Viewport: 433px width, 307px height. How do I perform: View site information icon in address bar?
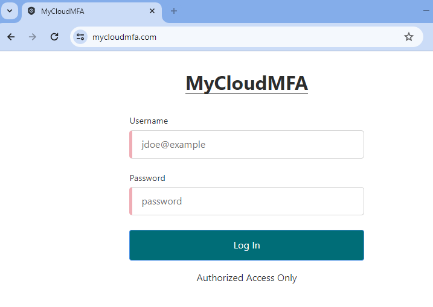(80, 37)
